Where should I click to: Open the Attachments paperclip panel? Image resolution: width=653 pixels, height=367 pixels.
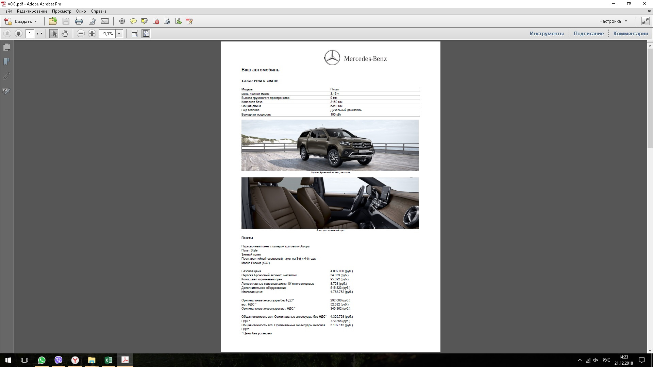tap(6, 76)
